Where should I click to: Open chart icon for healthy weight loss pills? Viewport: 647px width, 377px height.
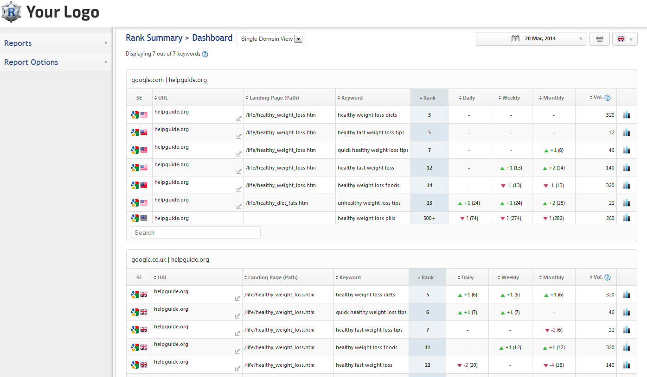click(x=627, y=218)
